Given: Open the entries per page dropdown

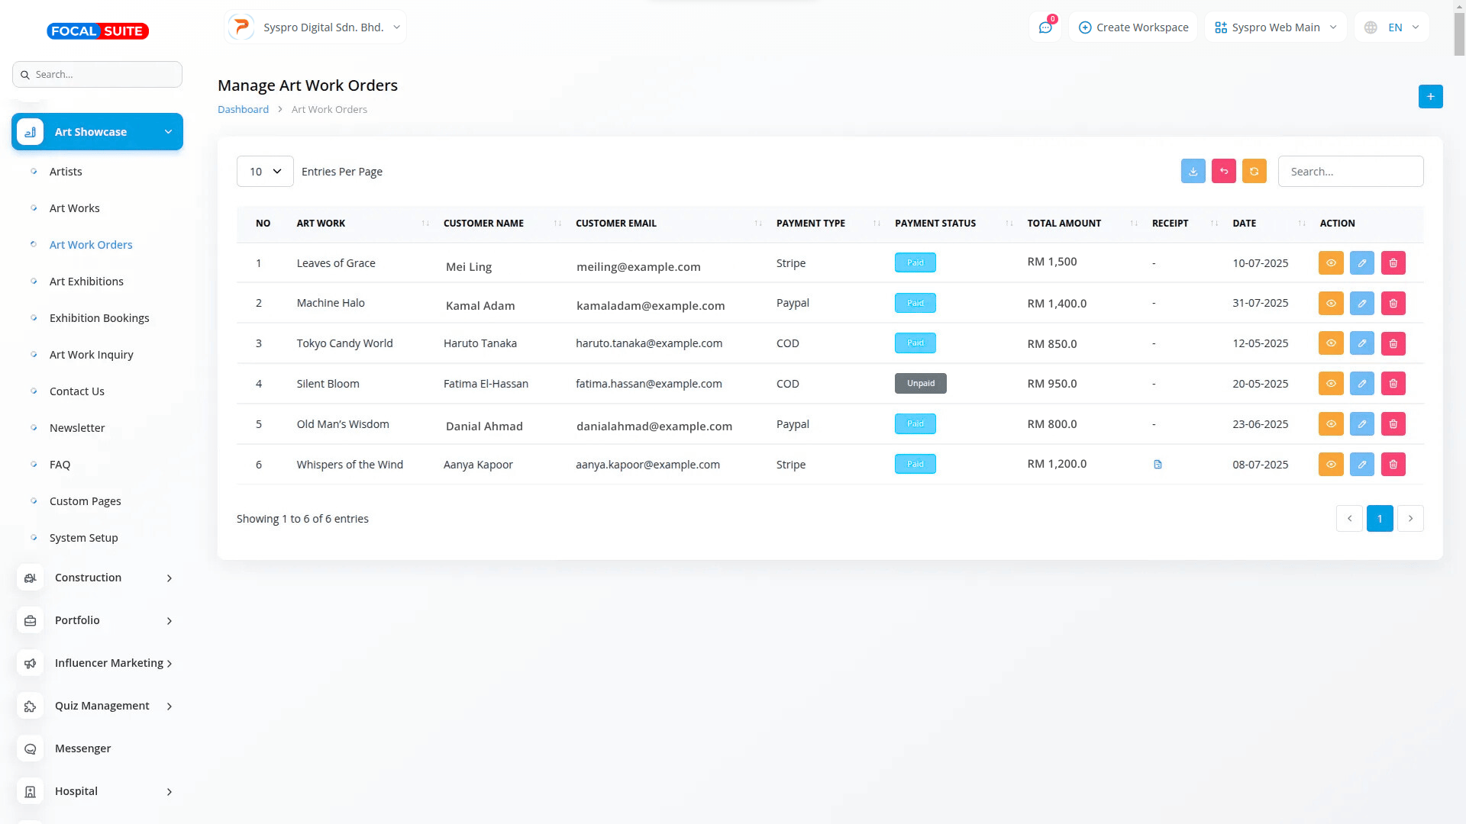Looking at the screenshot, I should 265,172.
